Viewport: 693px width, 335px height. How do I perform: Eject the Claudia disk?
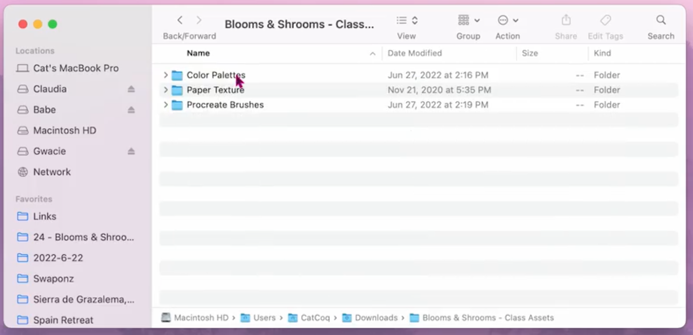tap(131, 89)
